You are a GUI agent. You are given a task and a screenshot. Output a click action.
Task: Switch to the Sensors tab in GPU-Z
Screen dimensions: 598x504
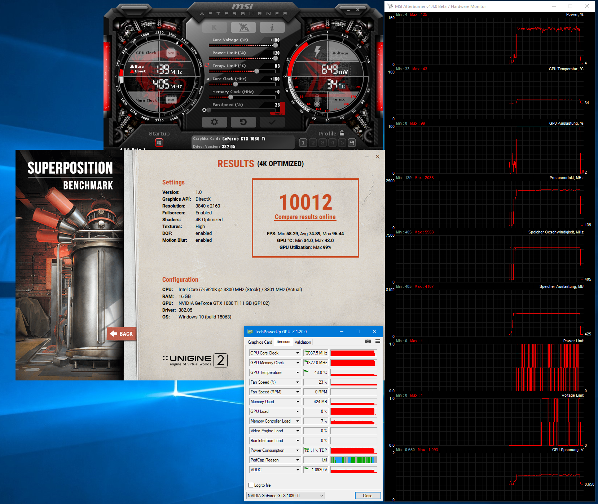tap(283, 342)
